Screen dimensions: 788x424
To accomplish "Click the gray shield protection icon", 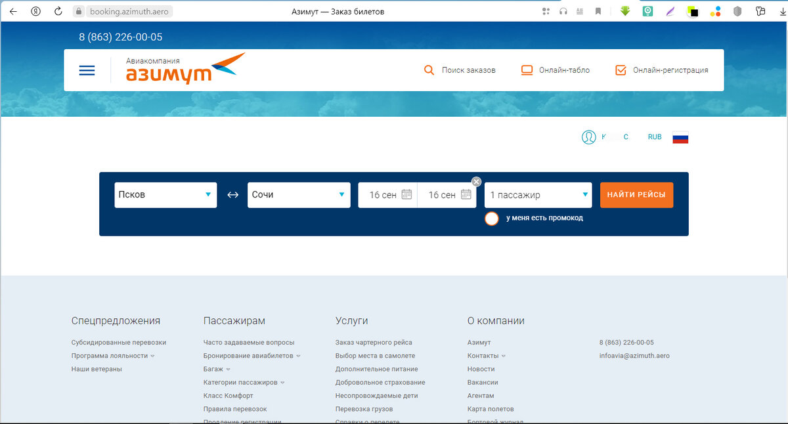I will (x=738, y=11).
